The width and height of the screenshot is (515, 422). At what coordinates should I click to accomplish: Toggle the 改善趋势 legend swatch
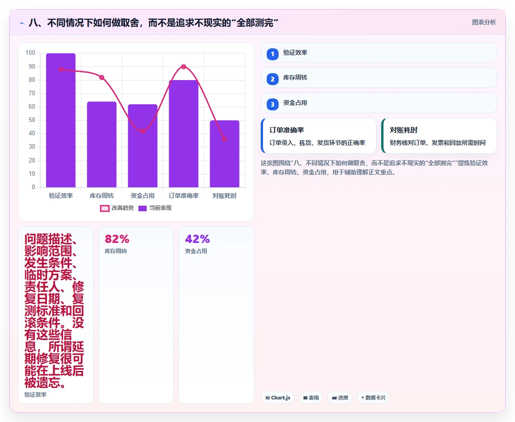(105, 208)
